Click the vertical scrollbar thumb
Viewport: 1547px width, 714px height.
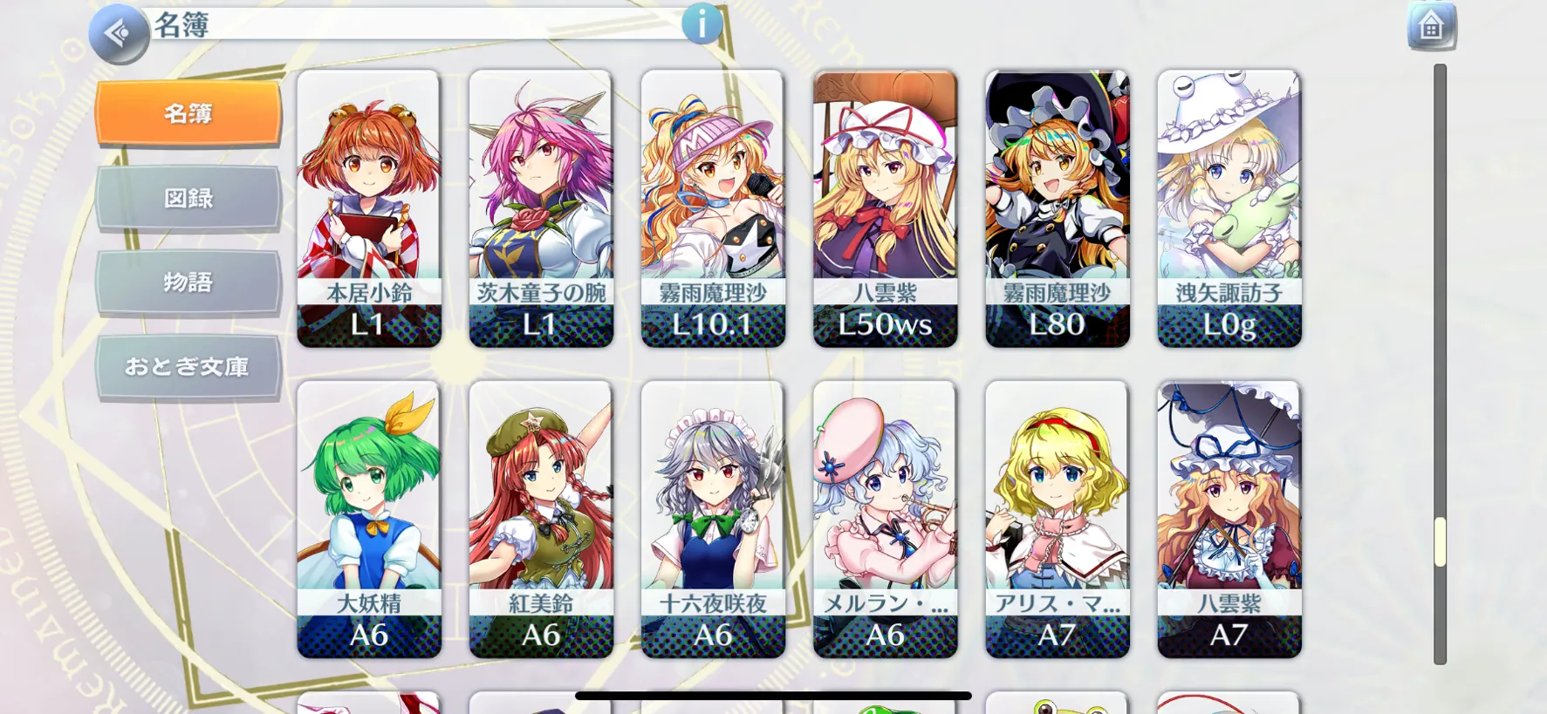click(x=1440, y=541)
